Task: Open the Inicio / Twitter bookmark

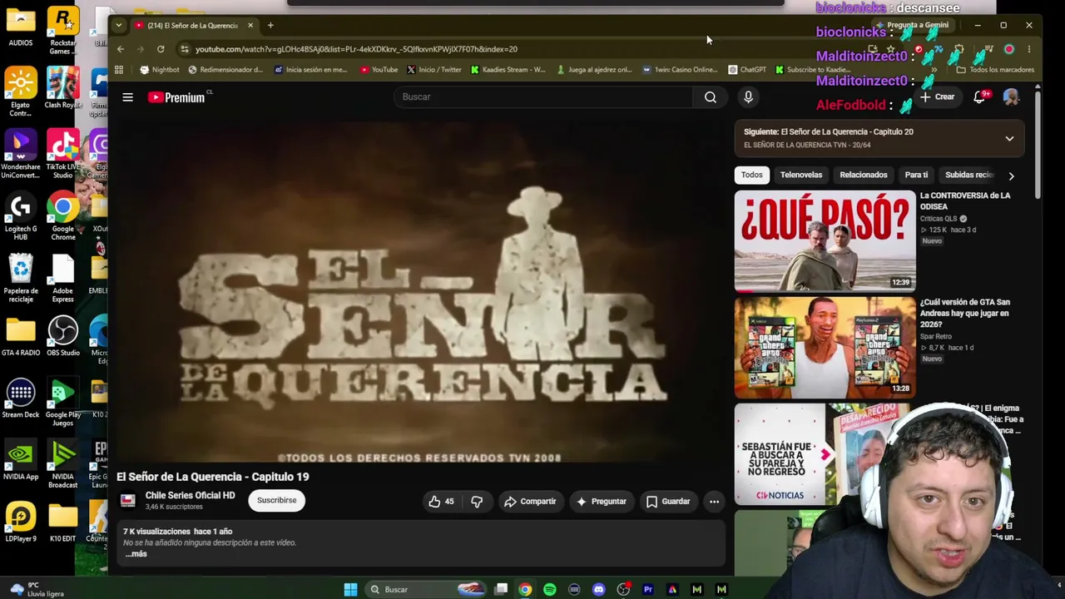Action: pyautogui.click(x=433, y=70)
